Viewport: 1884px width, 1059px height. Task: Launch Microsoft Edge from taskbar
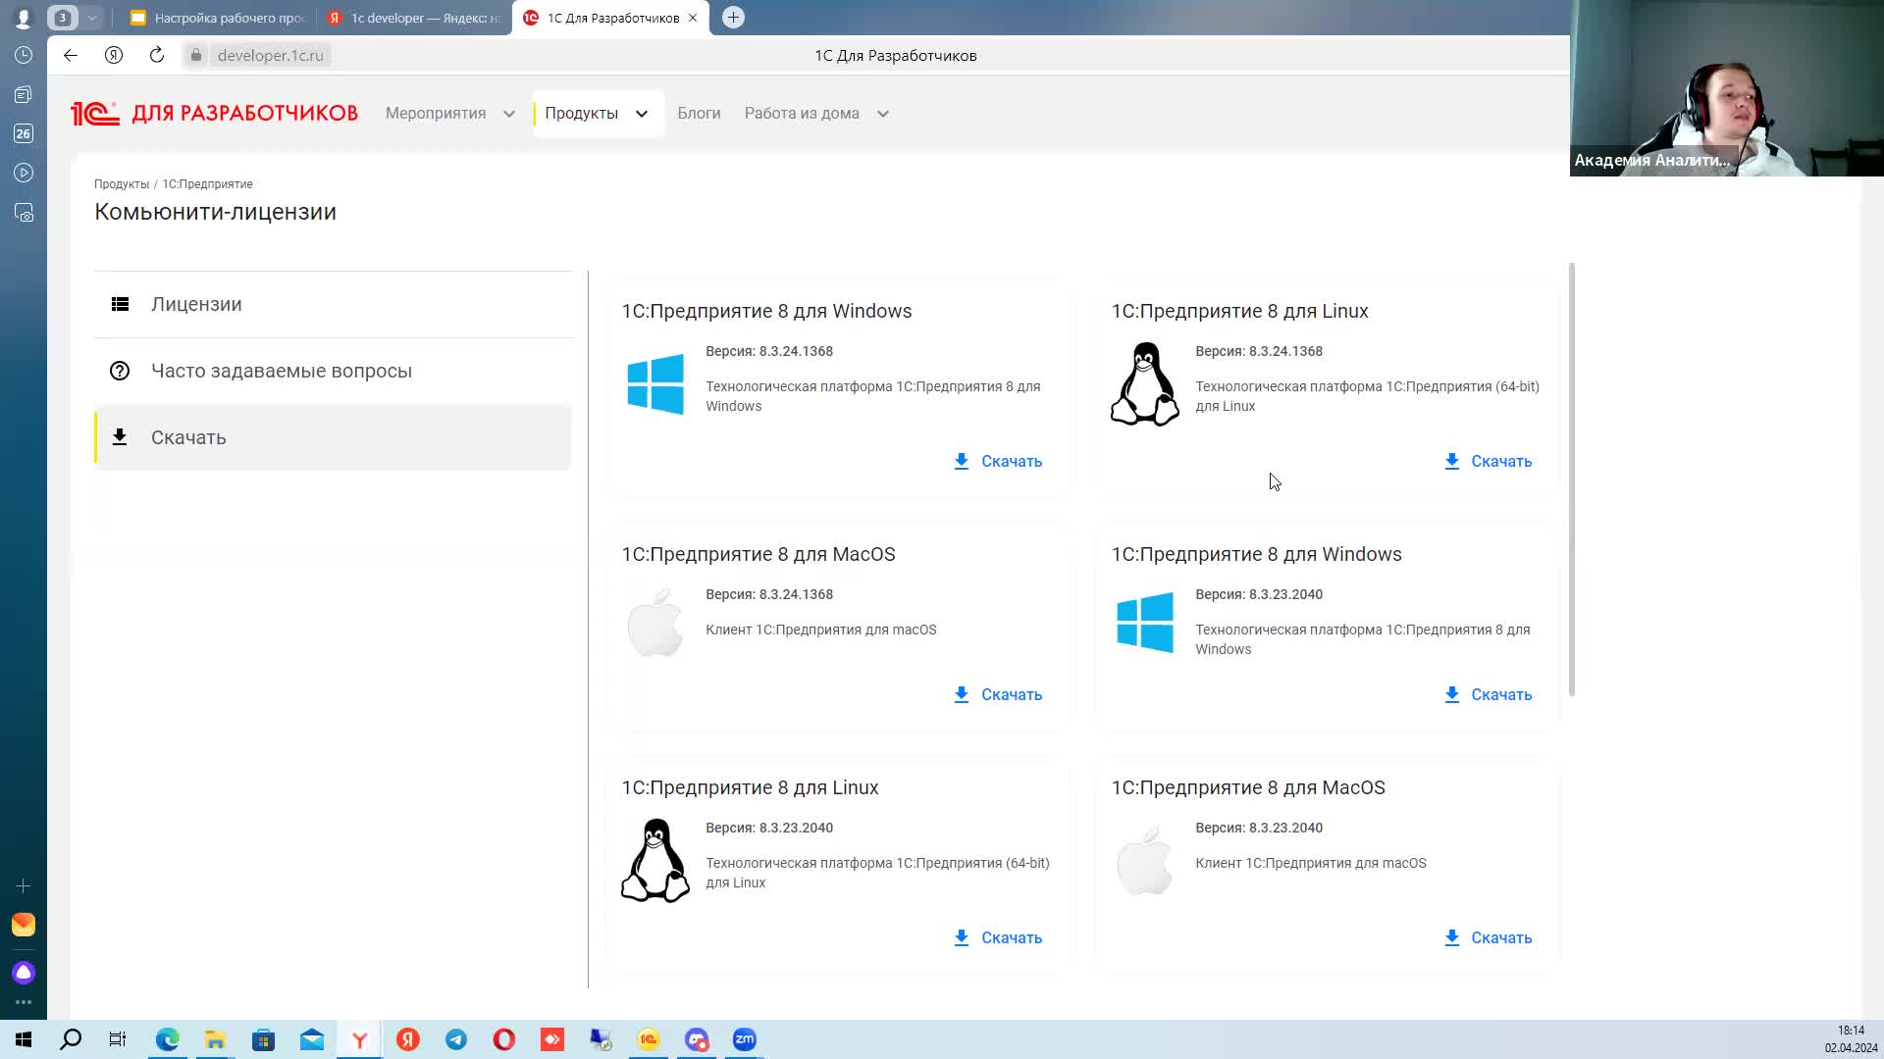point(167,1039)
